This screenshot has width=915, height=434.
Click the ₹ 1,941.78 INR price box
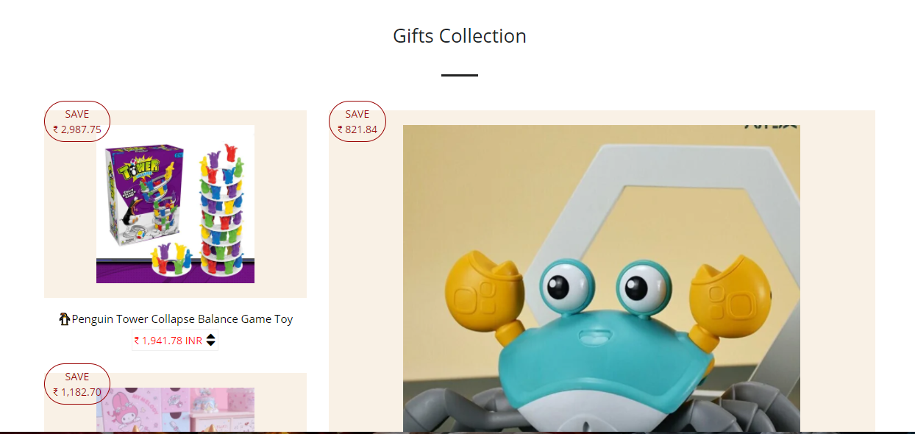point(175,341)
